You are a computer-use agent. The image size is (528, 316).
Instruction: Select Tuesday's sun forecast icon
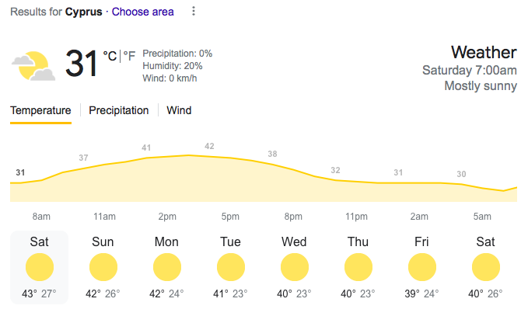[x=231, y=267]
